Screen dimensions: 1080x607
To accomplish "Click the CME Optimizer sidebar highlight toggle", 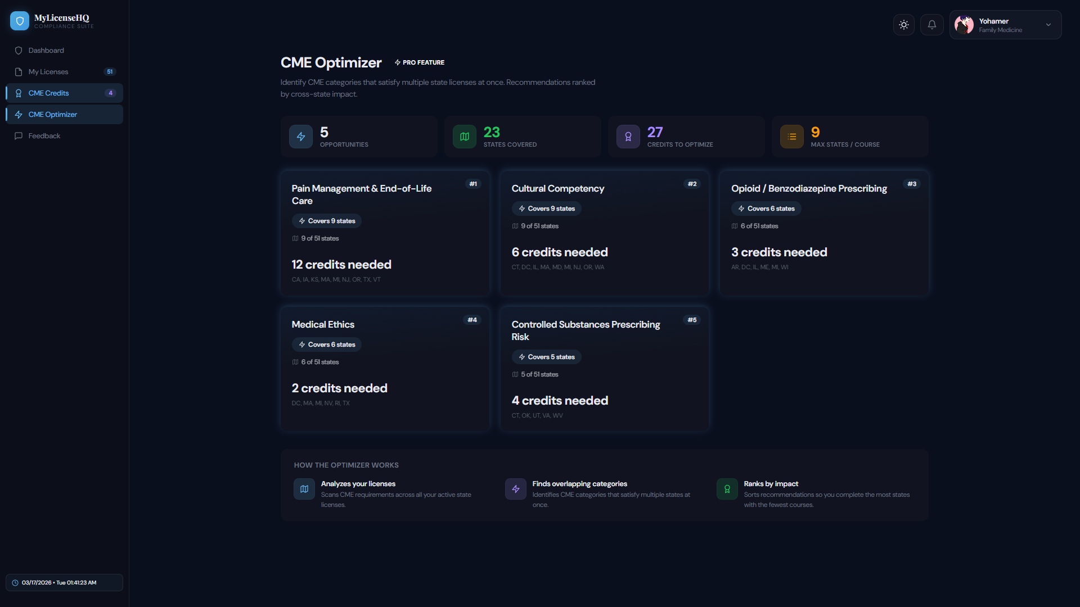I will click(x=64, y=114).
